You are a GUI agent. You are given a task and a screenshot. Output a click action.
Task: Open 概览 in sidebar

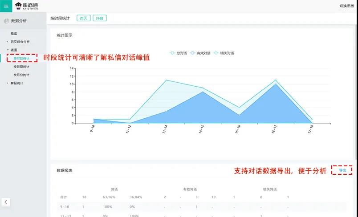(14, 34)
